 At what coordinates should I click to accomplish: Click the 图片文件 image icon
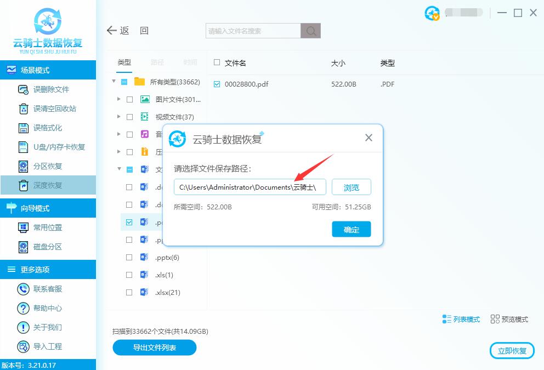[145, 100]
